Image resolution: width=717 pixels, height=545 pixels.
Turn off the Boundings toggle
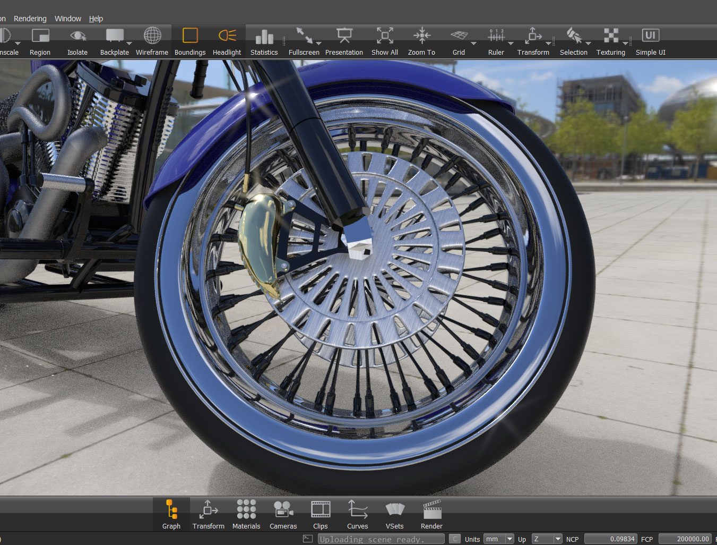tap(189, 36)
